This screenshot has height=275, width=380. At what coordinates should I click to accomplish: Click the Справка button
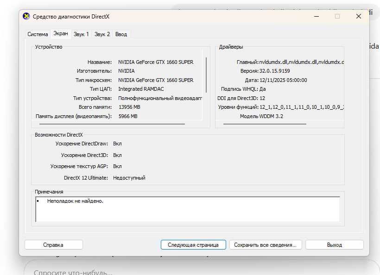point(54,245)
